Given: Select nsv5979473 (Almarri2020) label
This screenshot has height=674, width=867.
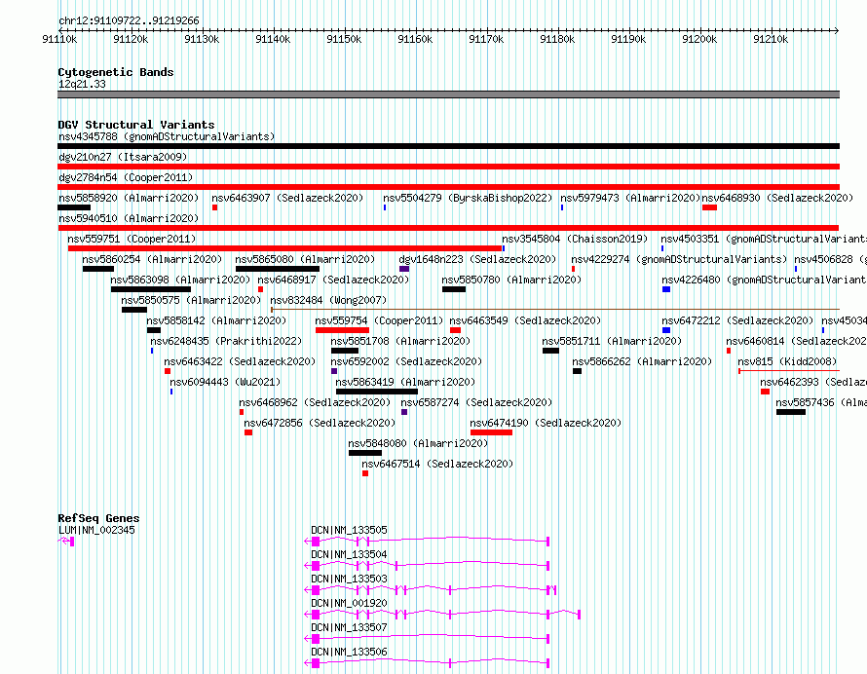Looking at the screenshot, I should click(x=630, y=198).
